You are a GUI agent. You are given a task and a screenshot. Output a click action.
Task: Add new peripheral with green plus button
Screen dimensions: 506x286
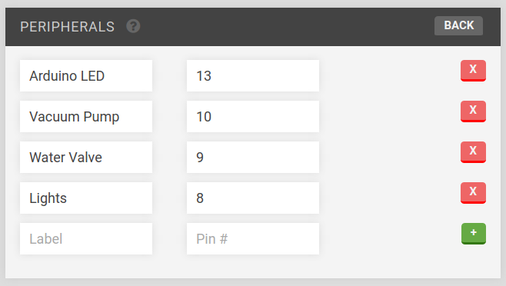(x=474, y=234)
